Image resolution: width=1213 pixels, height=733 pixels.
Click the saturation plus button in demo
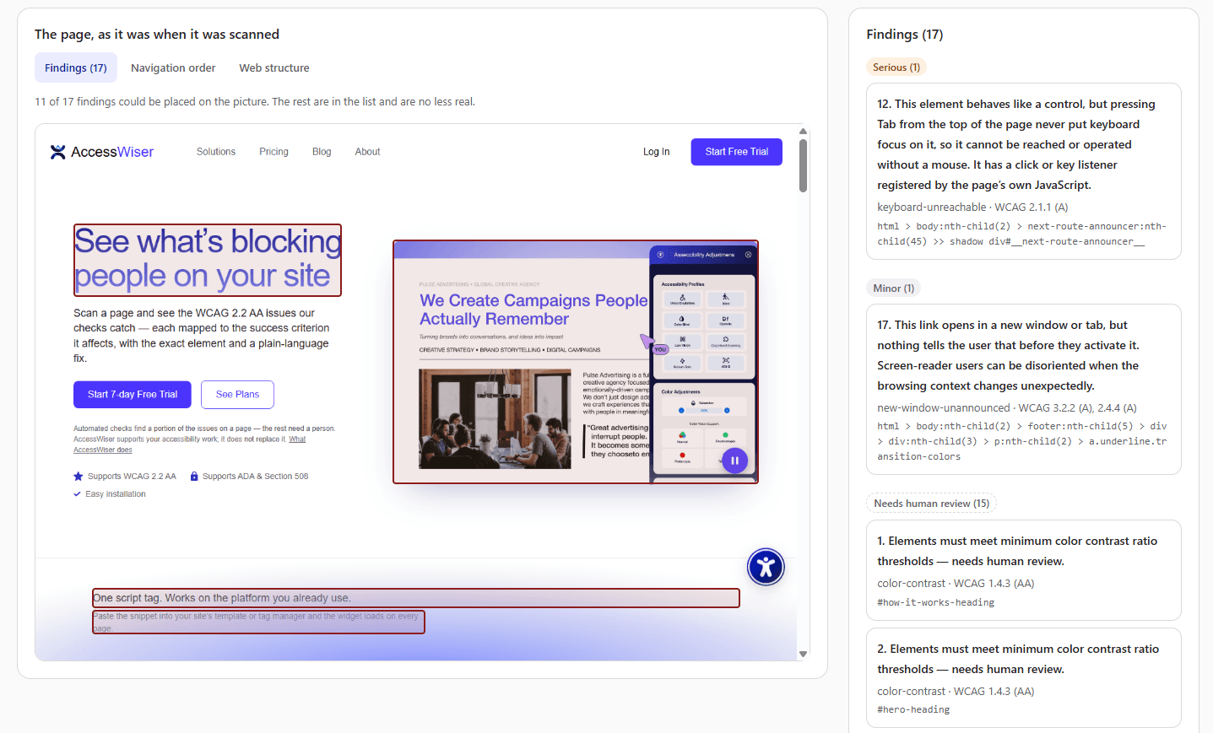[727, 410]
